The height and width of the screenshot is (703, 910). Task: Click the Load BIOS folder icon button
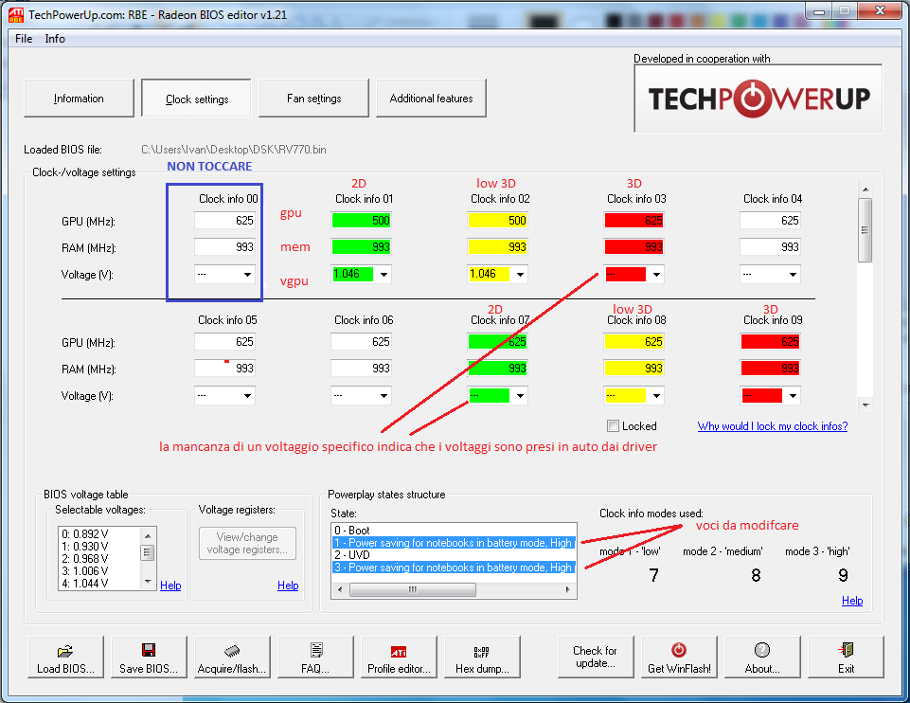point(66,658)
